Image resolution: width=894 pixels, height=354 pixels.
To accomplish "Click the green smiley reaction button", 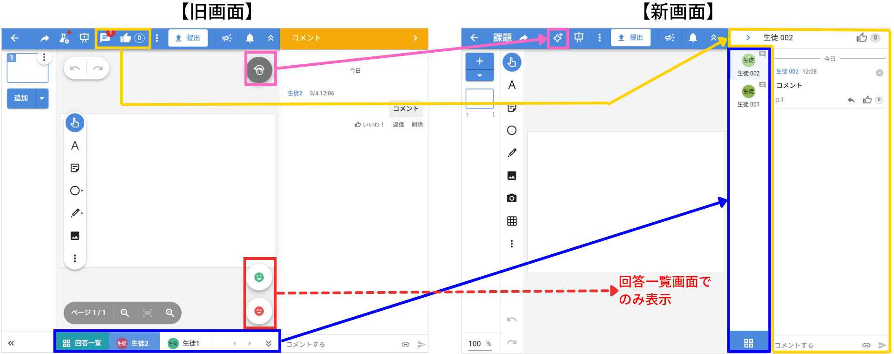I will (259, 277).
